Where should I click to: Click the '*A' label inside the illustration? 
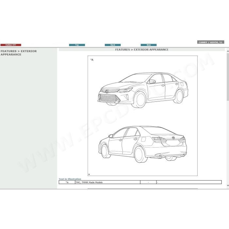click(92, 60)
